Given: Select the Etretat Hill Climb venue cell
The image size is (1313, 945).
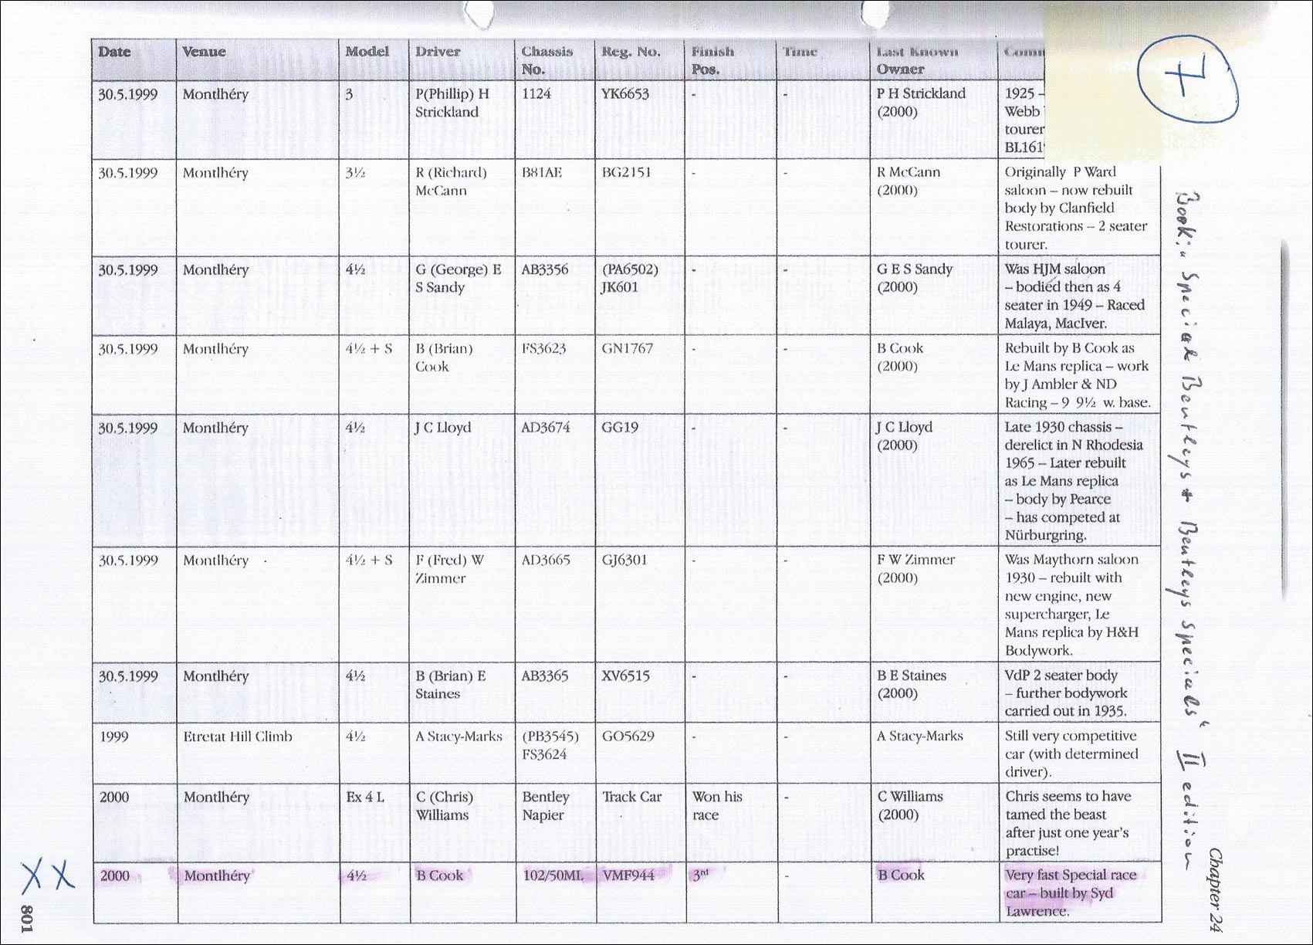Looking at the screenshot, I should (x=238, y=737).
